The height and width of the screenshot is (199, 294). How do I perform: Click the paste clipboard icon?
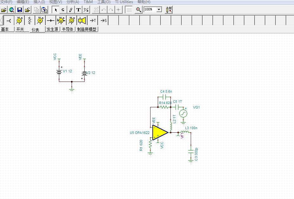(x=44, y=10)
